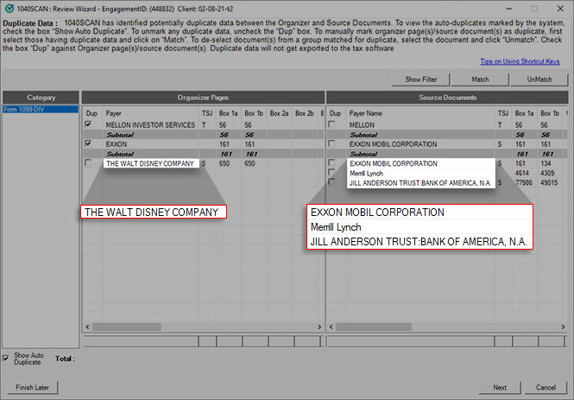Check Dup box for JILL ANDERSON TRUST row
574x400 pixels.
point(331,181)
